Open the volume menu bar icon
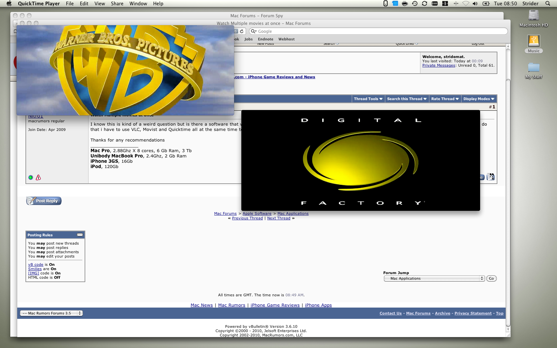Screen dimensions: 557x348 [x=475, y=4]
